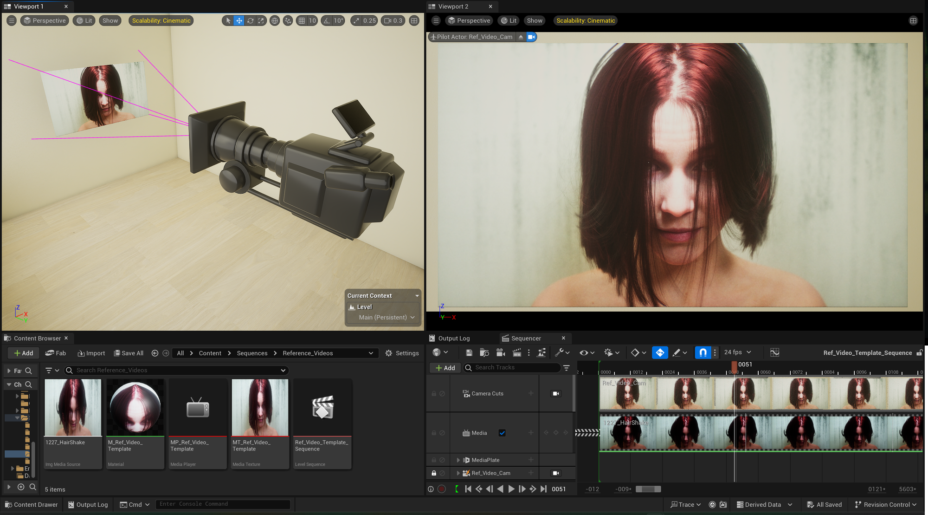Toggle surface snapping icon in Viewport 1
The height and width of the screenshot is (515, 928).
288,20
